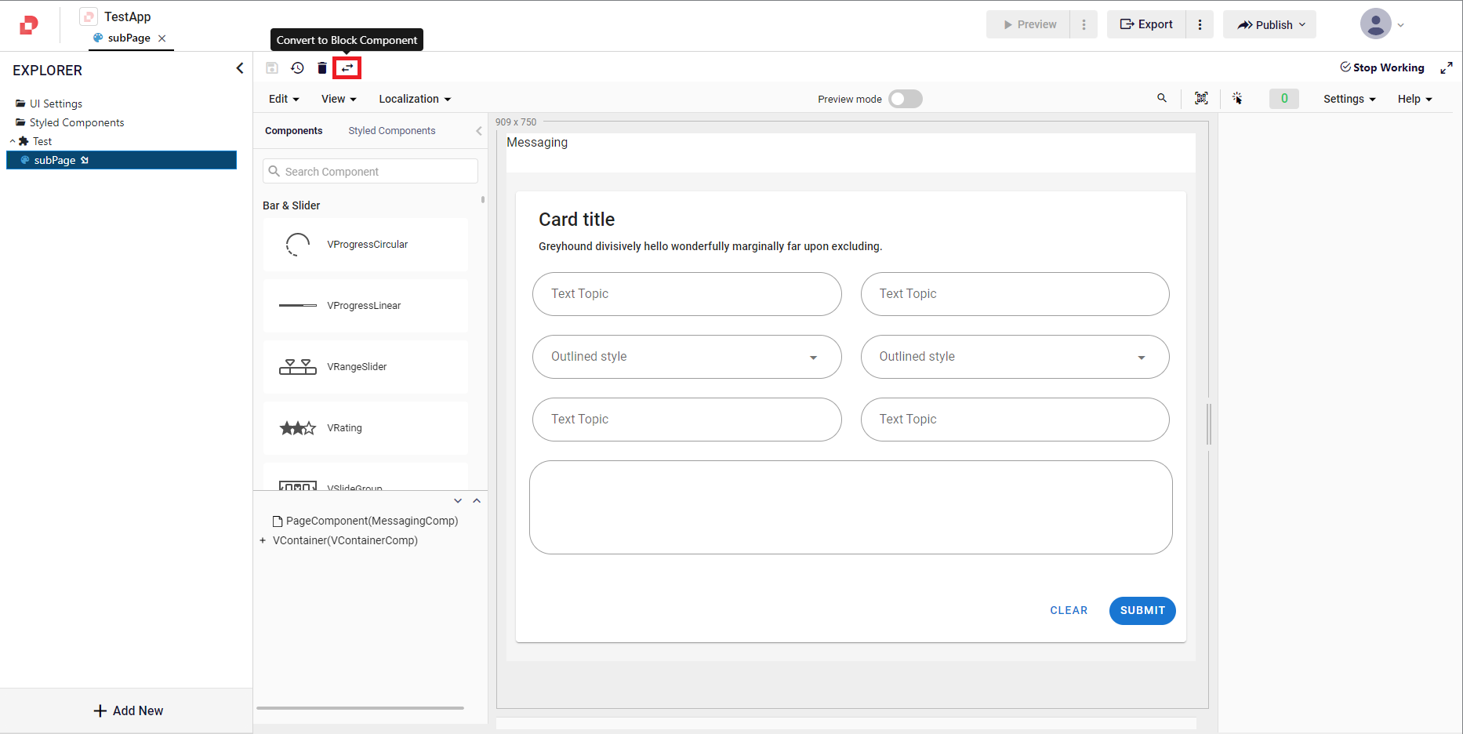Expand the VContainer node with the plus
The image size is (1463, 734).
coord(263,540)
